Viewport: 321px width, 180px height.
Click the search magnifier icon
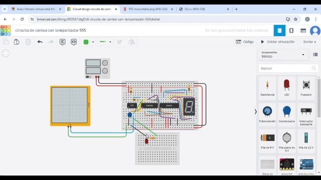(x=314, y=68)
